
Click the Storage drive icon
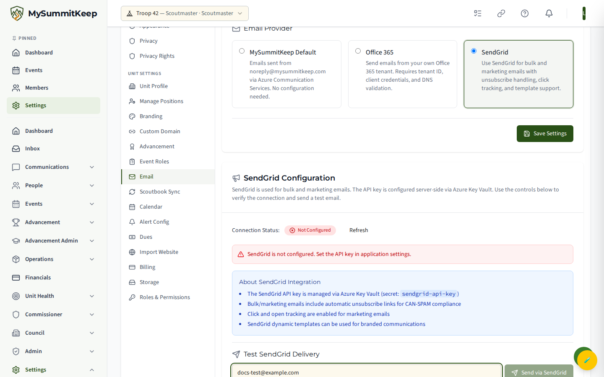[x=132, y=282]
